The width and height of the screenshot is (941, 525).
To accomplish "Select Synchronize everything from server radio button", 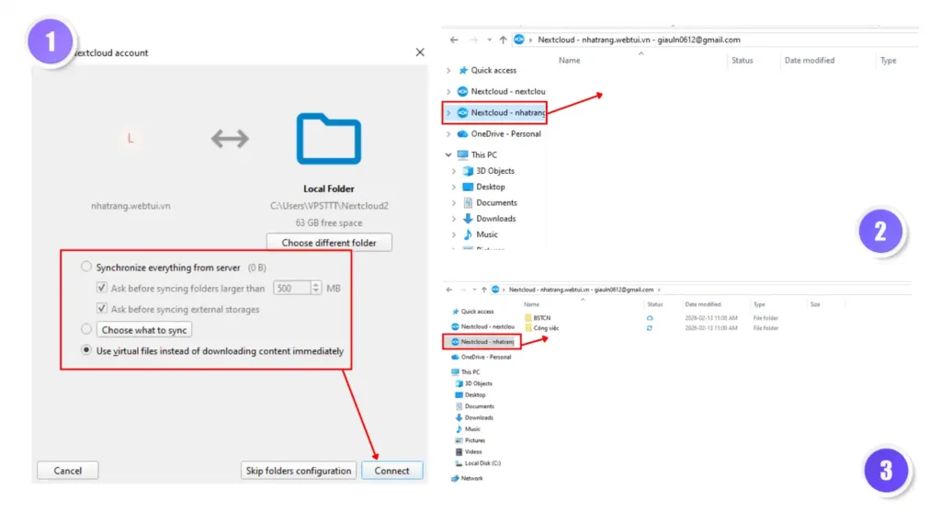I will click(86, 268).
